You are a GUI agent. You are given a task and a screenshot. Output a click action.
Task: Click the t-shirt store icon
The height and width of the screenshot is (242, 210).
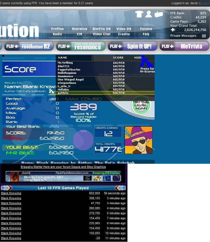click(139, 14)
